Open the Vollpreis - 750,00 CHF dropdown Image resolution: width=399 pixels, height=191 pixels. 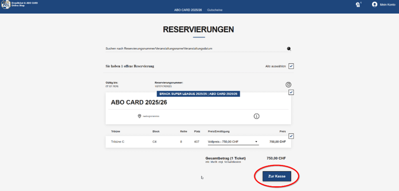click(232, 142)
